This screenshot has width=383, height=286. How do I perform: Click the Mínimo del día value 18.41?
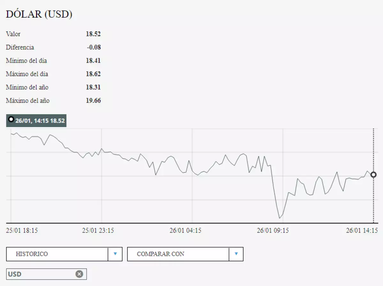coord(93,60)
